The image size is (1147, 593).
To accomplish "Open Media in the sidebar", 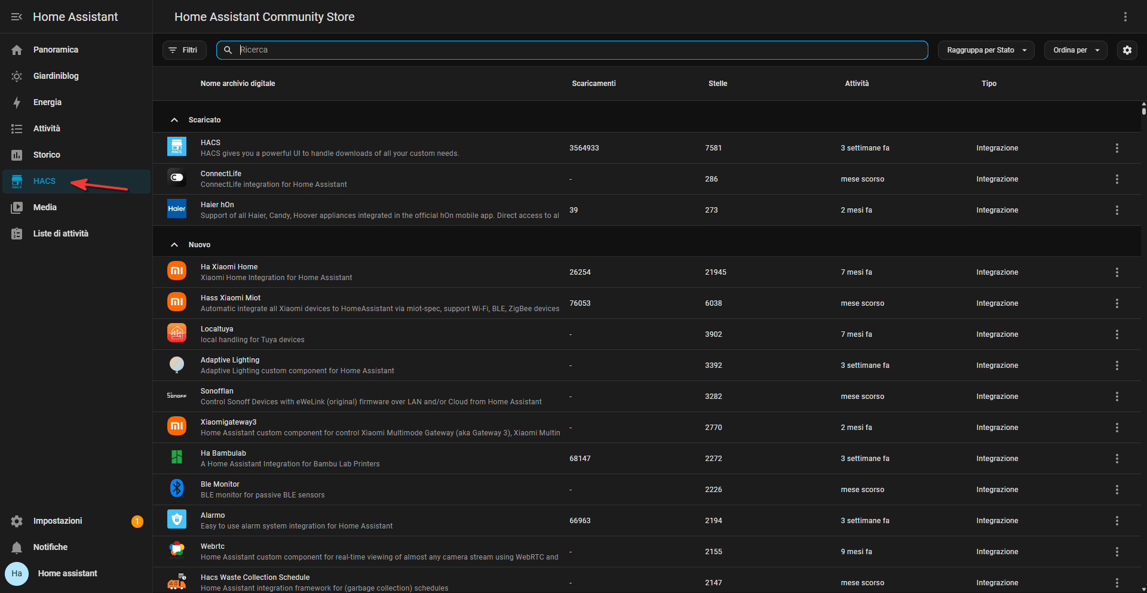I will (76, 207).
